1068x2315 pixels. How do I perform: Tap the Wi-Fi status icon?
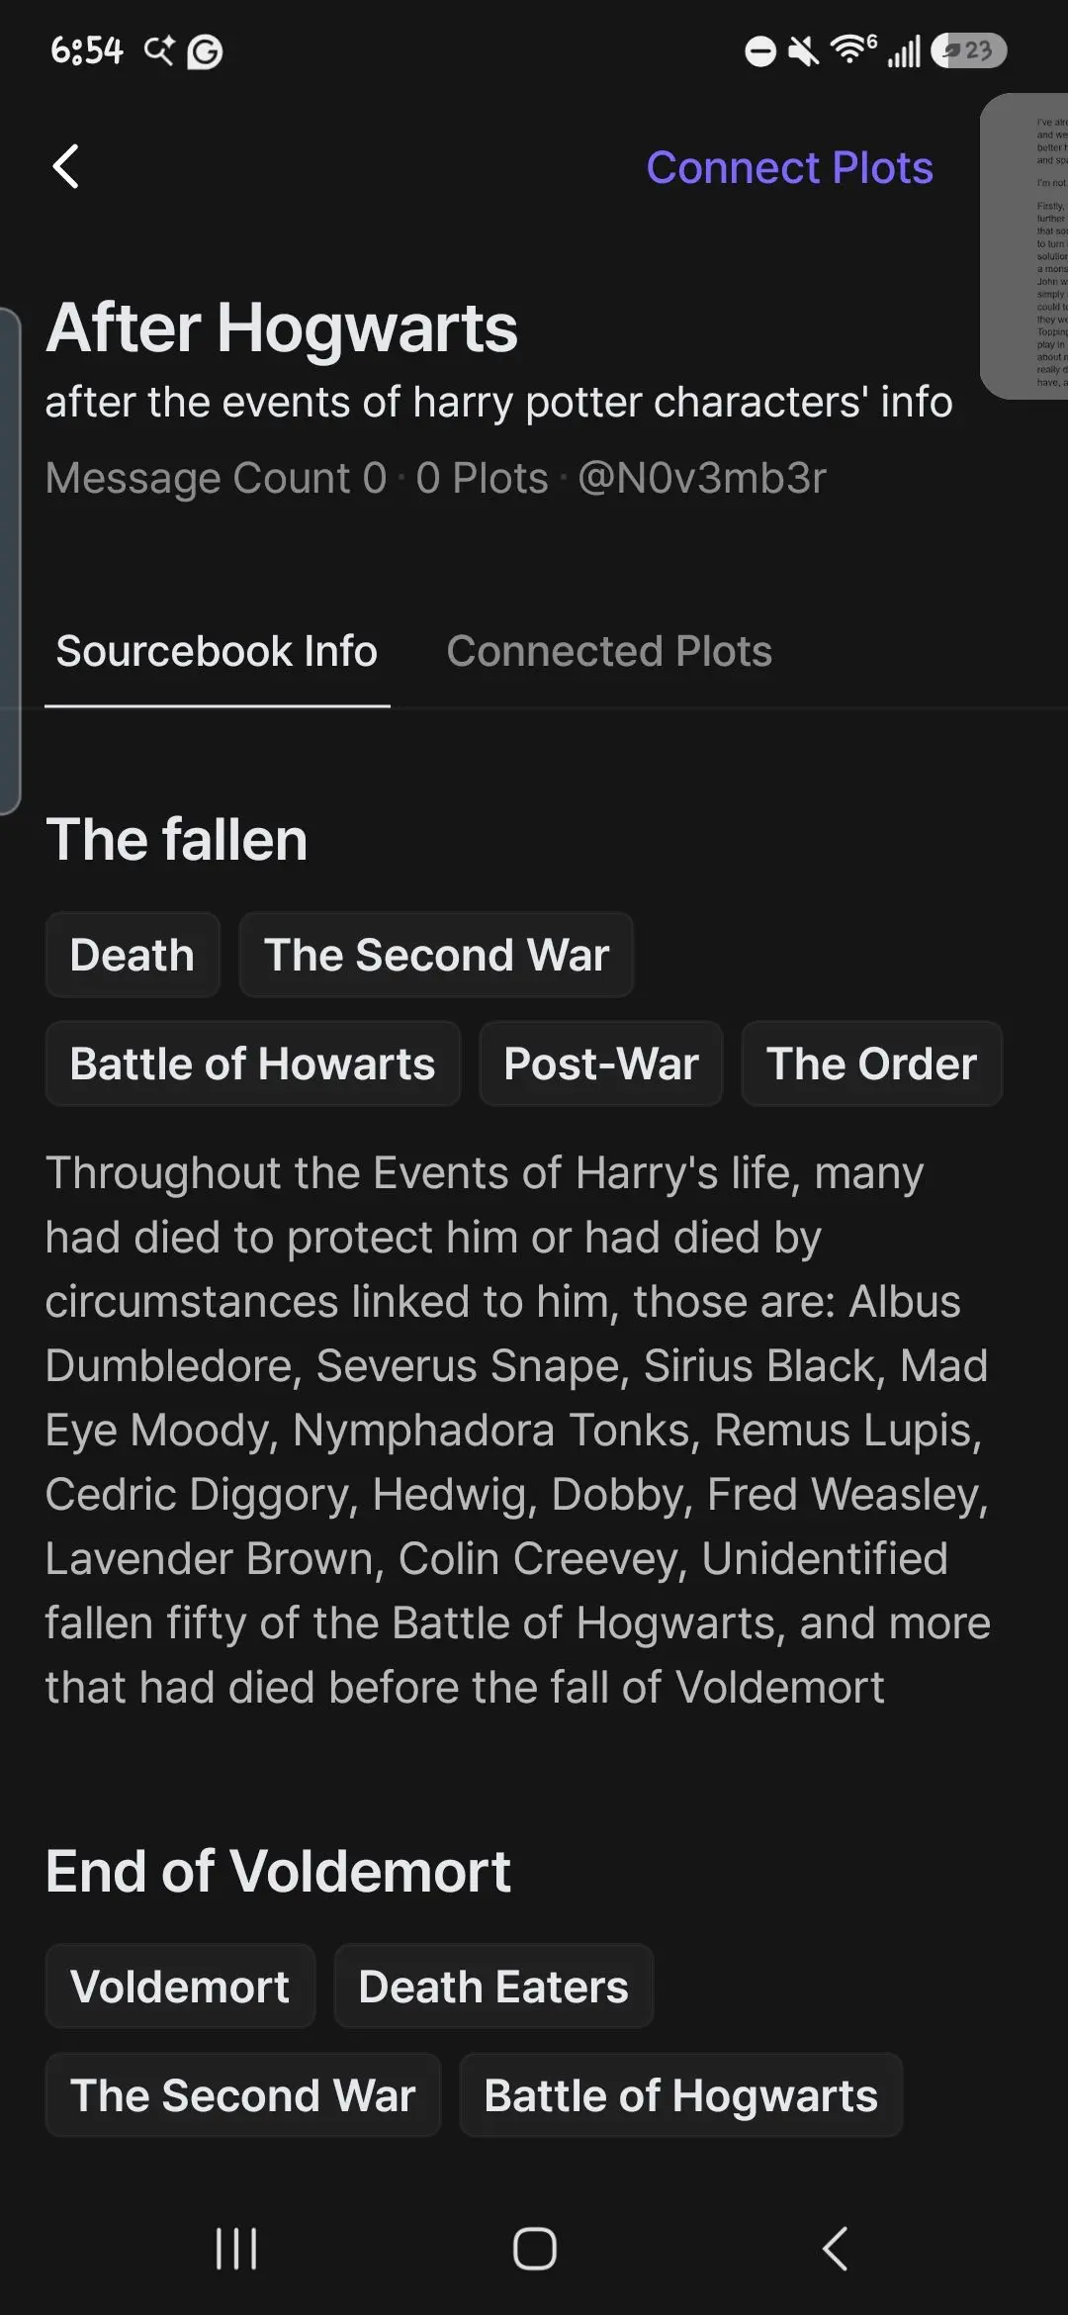pyautogui.click(x=853, y=49)
